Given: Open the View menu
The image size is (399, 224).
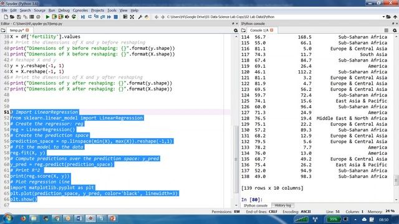Looking at the screenshot, I should point(123,11).
